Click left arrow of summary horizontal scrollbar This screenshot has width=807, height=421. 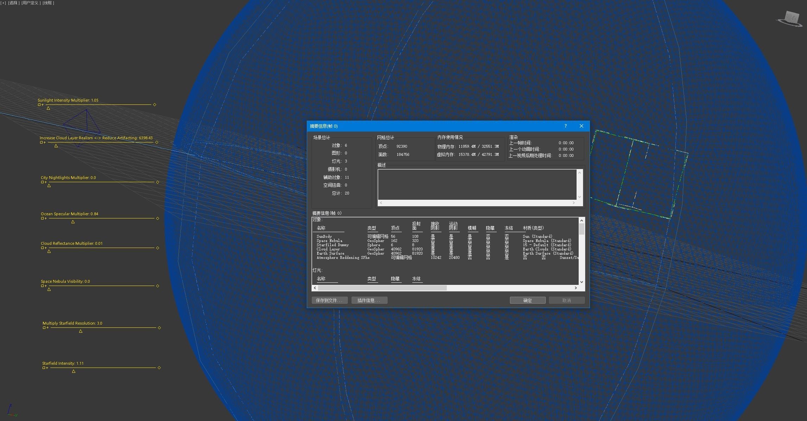[315, 288]
